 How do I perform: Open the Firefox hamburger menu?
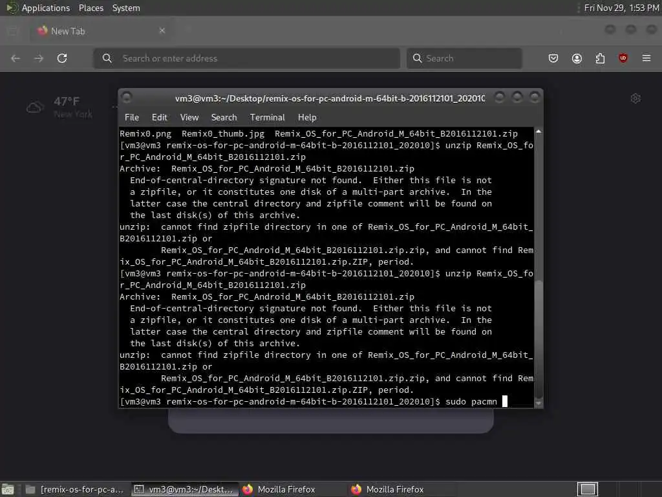click(x=646, y=58)
